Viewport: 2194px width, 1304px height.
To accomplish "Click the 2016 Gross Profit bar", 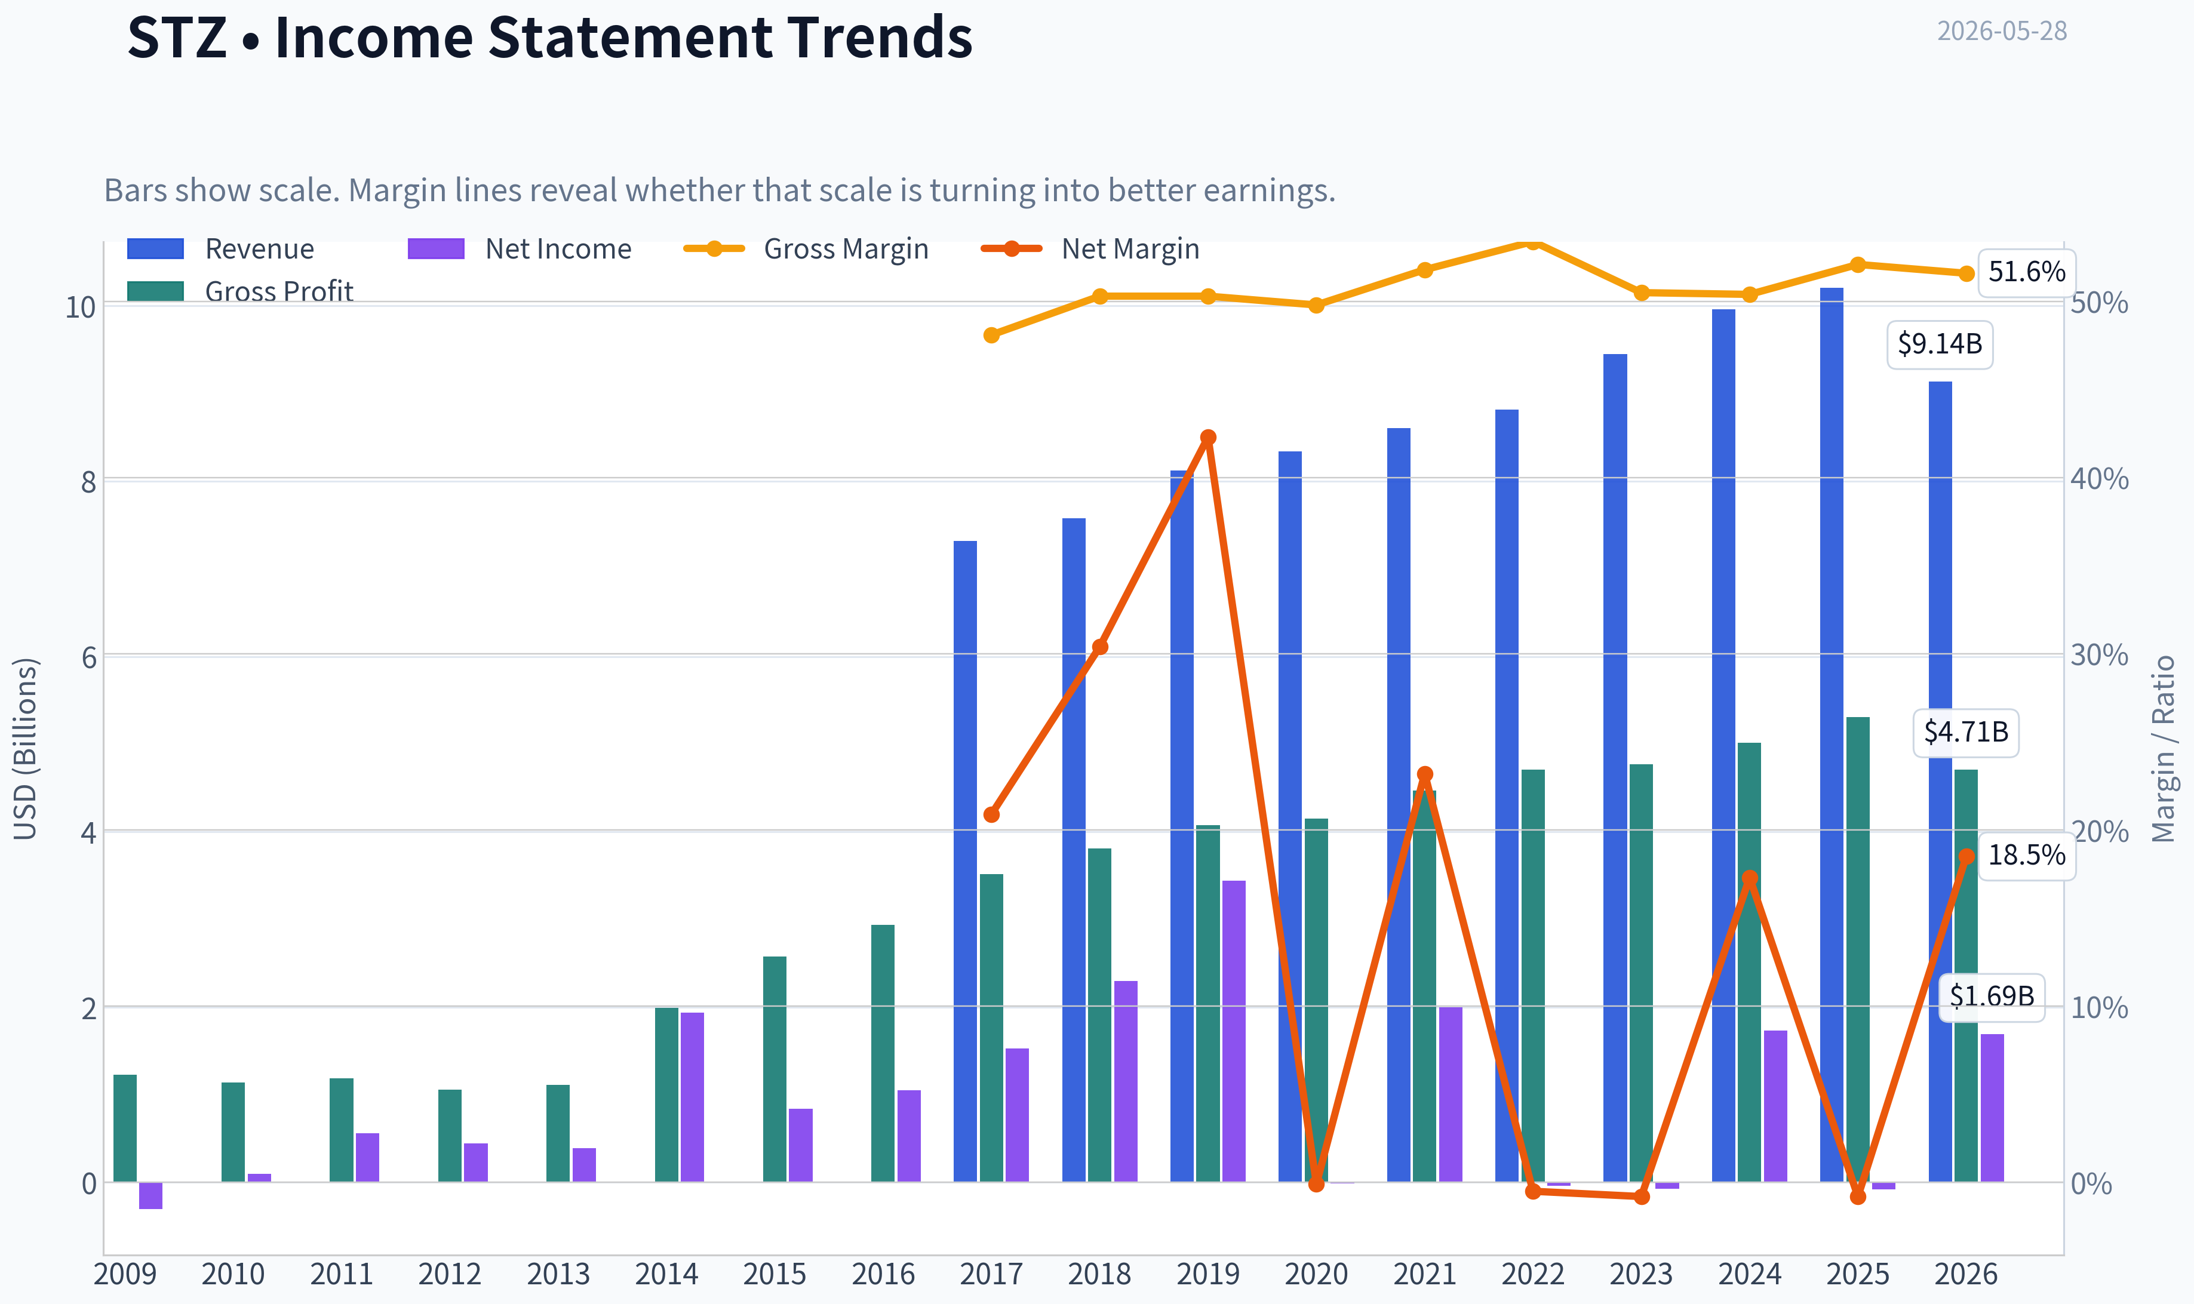I will [x=883, y=1053].
